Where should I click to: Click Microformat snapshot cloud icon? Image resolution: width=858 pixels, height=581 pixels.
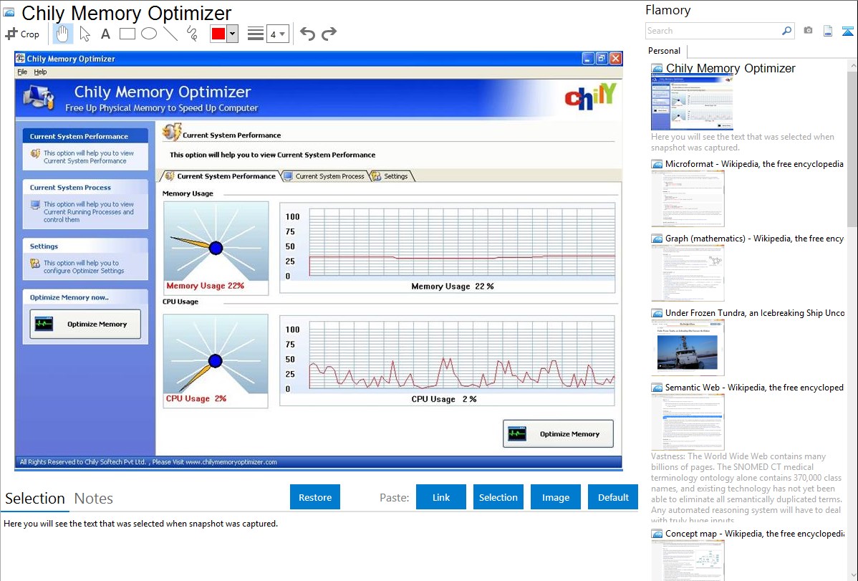[657, 164]
